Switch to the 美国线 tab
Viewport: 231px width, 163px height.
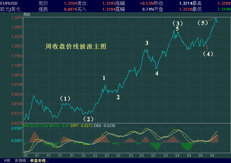point(20,161)
